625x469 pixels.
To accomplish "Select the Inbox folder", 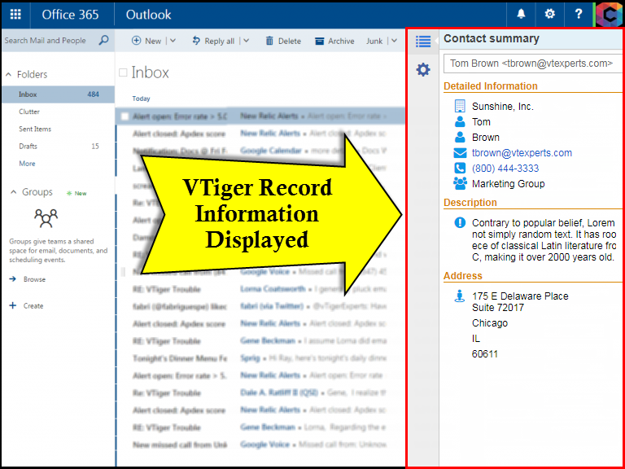I will 59,94.
